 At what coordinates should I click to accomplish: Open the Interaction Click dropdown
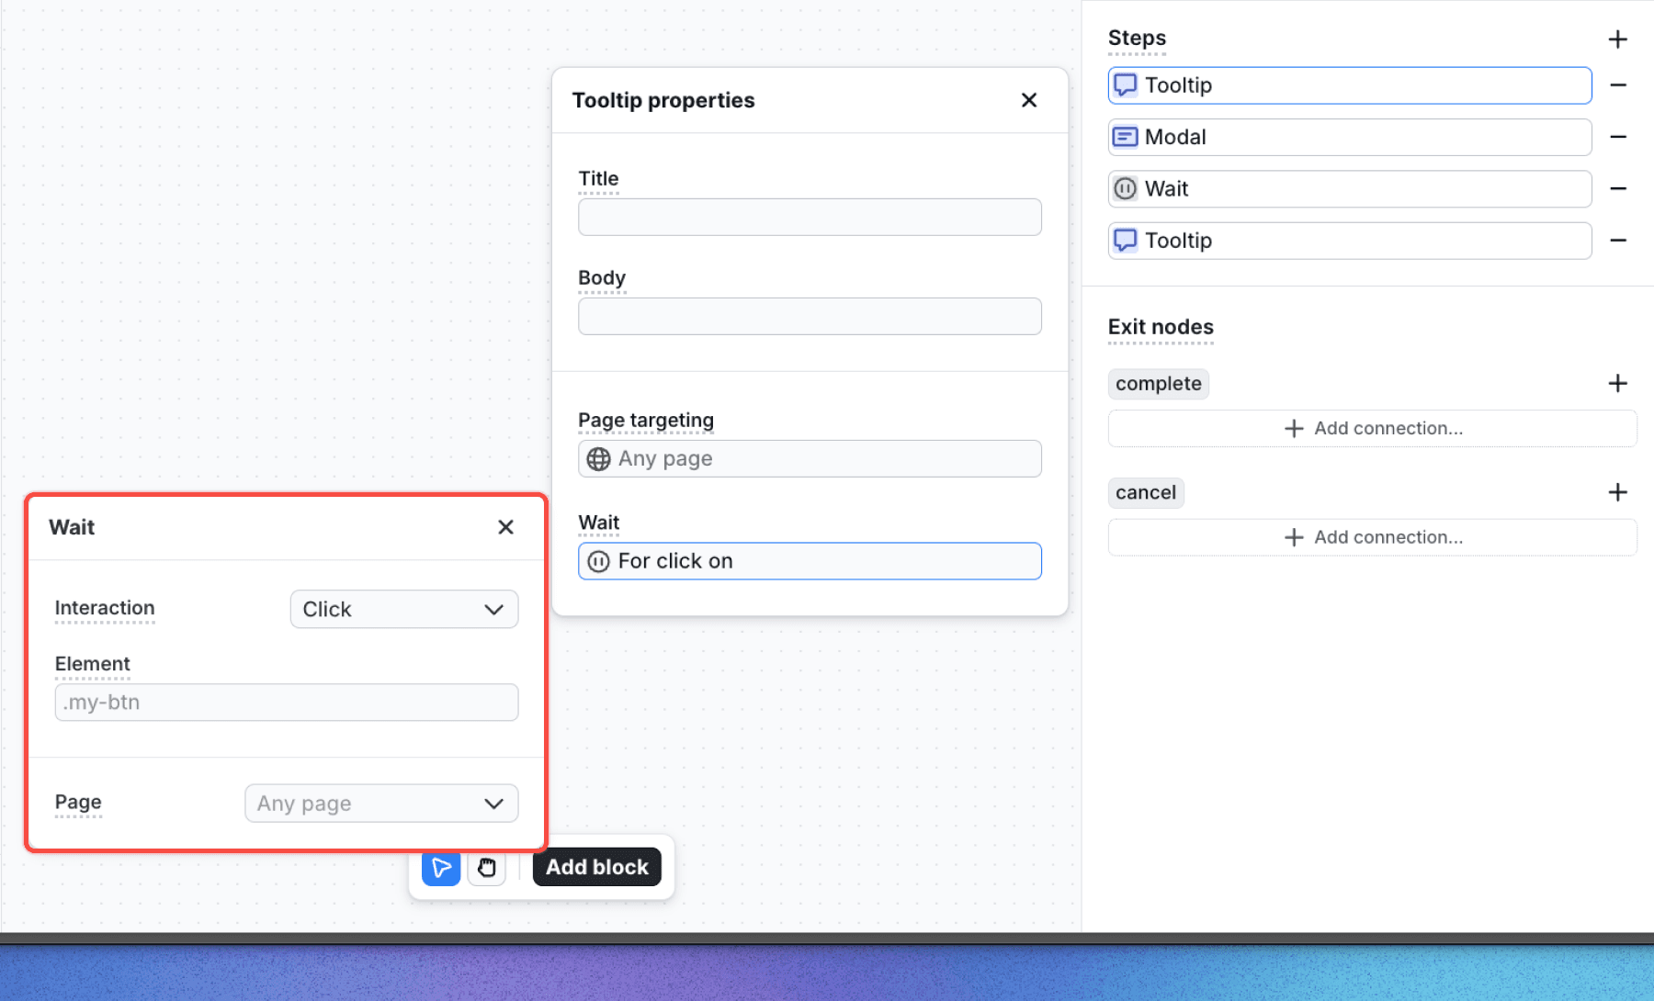403,610
